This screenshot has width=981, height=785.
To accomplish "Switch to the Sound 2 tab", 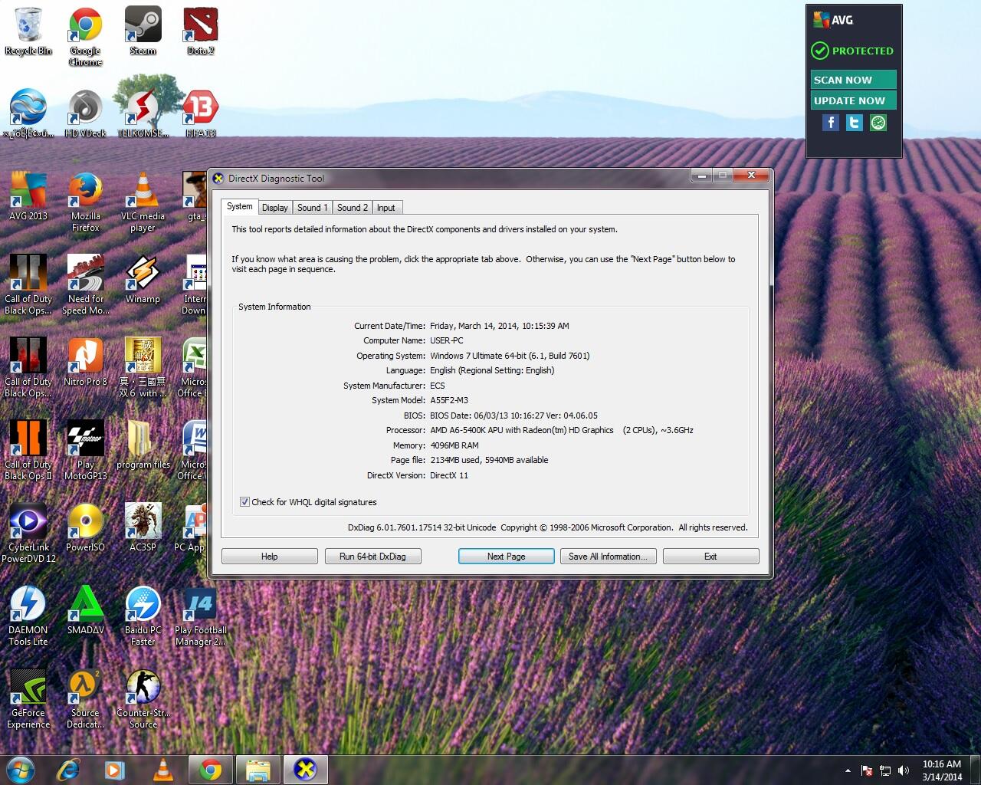I will point(352,208).
